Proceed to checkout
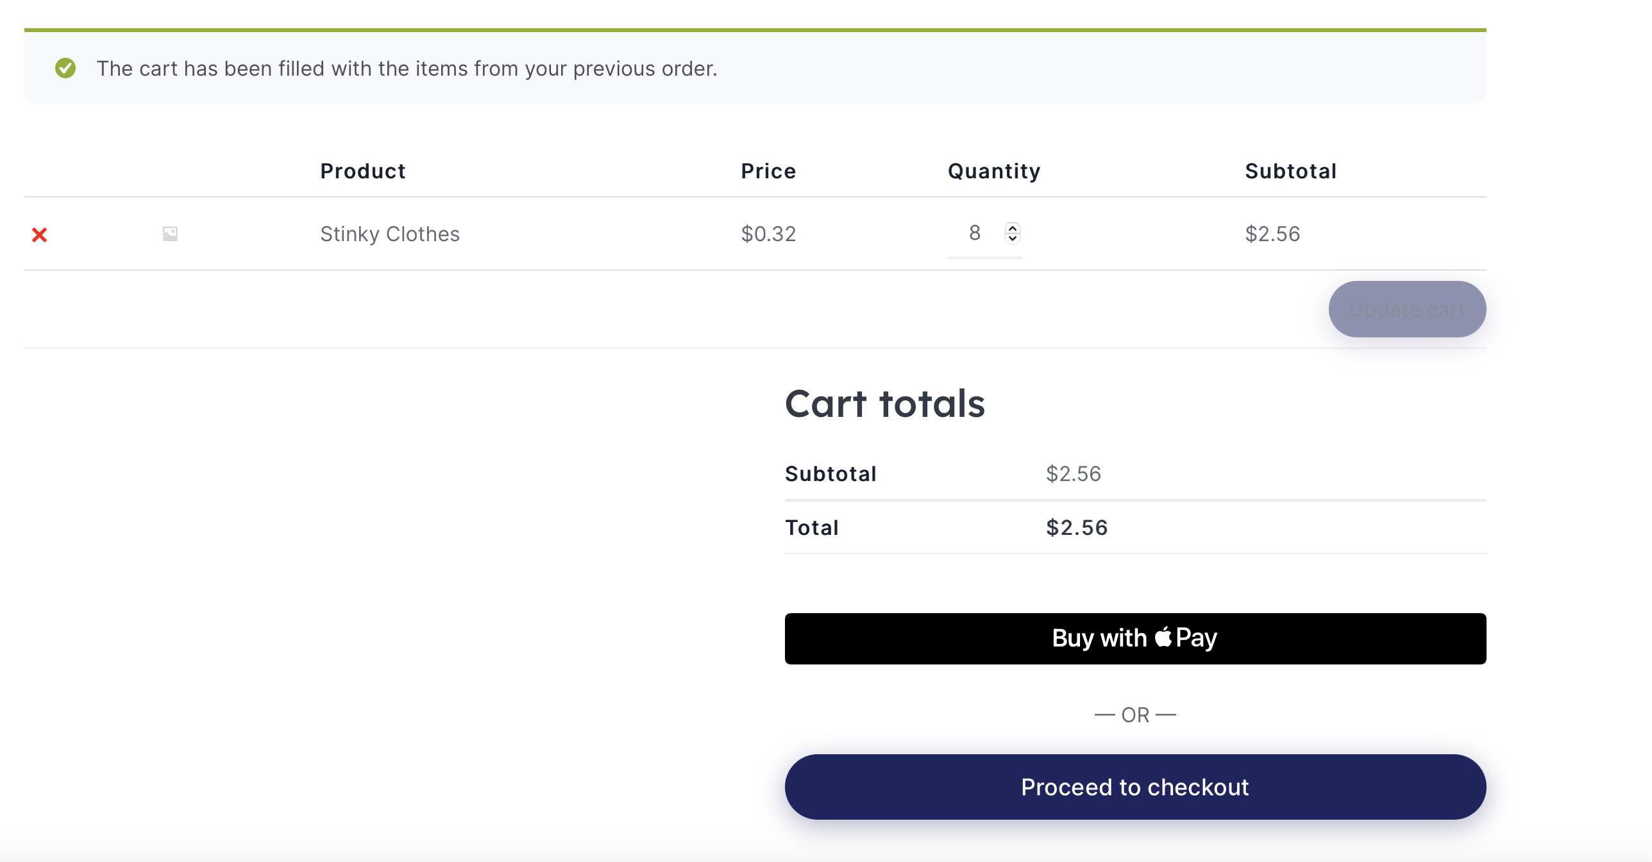 [1135, 787]
